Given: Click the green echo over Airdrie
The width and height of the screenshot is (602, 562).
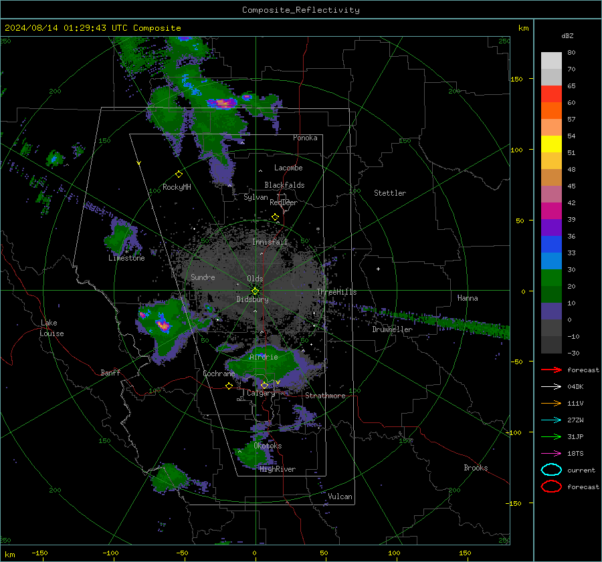Looking at the screenshot, I should pos(265,364).
